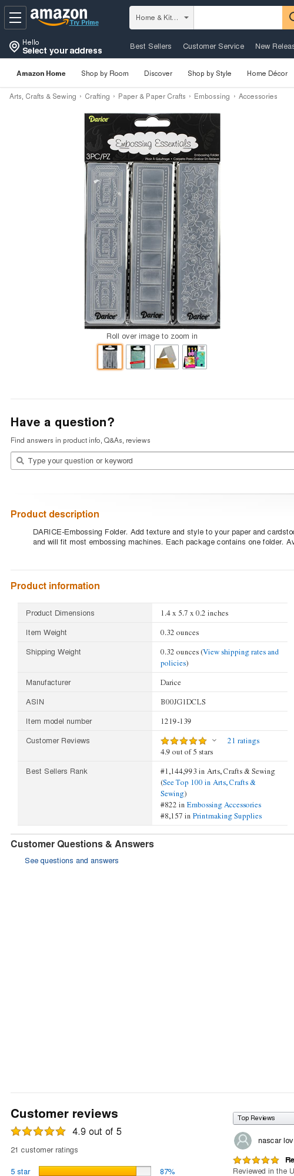Select the Shop by Style tab
Image resolution: width=294 pixels, height=1176 pixels.
(x=209, y=73)
